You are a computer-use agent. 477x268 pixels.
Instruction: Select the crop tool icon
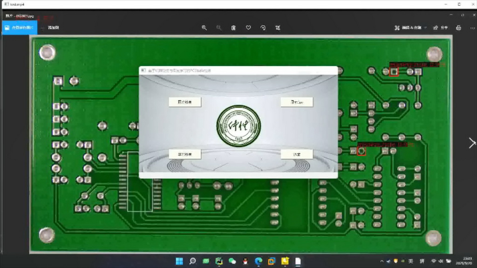[x=278, y=28]
